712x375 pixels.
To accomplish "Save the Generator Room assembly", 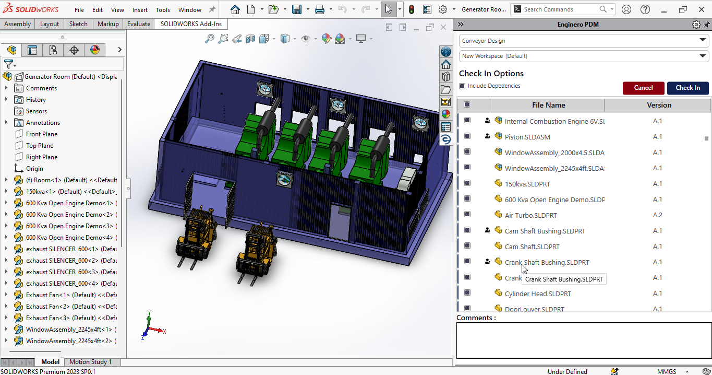I will (x=297, y=9).
